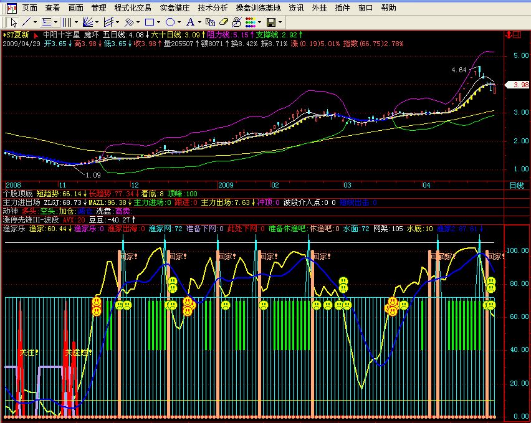The image size is (531, 423).
Task: Open the save icon dropdown arrow
Action: click(280, 22)
